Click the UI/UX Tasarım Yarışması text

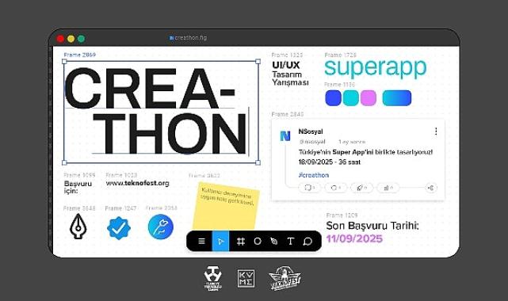(291, 74)
